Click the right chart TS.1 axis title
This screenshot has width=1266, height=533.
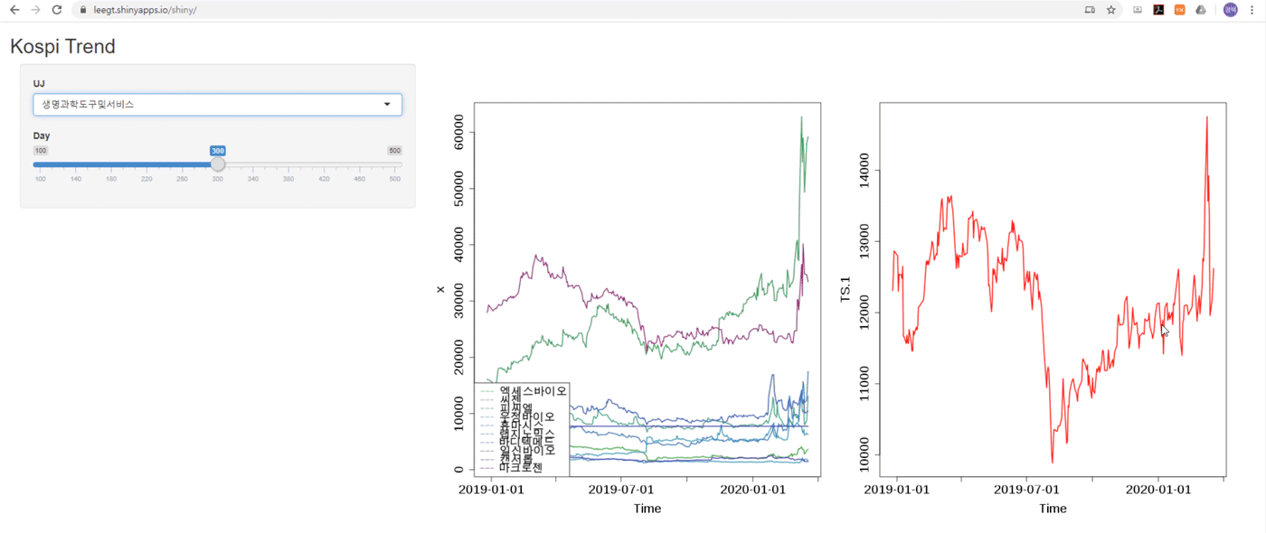tap(847, 289)
